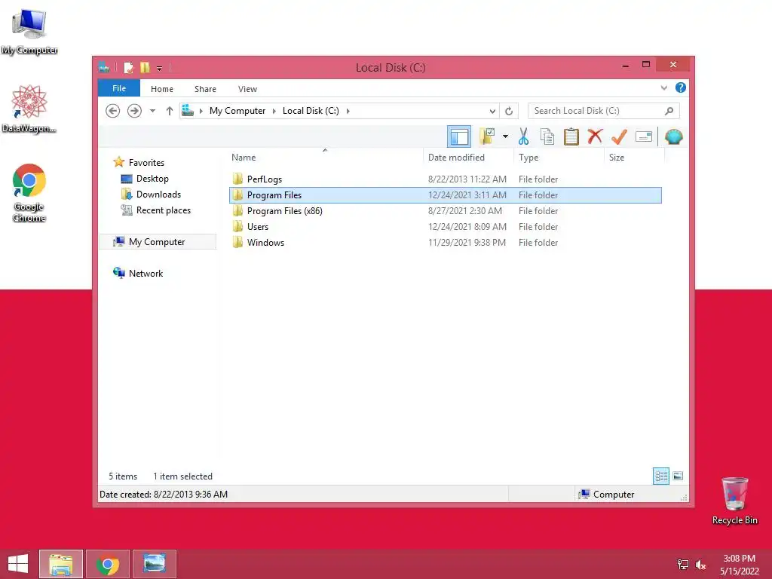Screen dimensions: 772x579
Task: Select Favorites in the navigation pane
Action: 146,163
